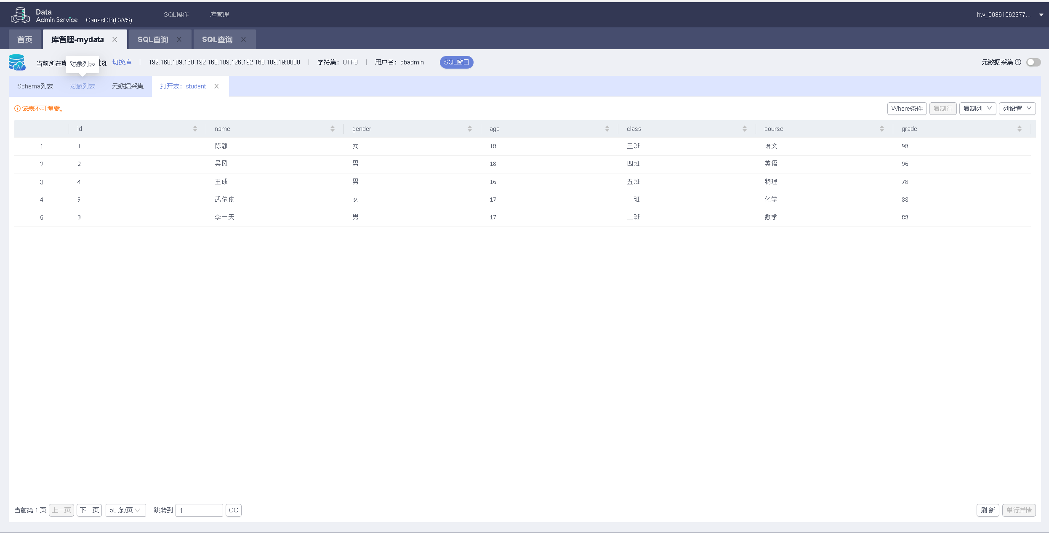1049x533 pixels.
Task: Click the help icon next to 元数据采集
Action: (x=1018, y=62)
